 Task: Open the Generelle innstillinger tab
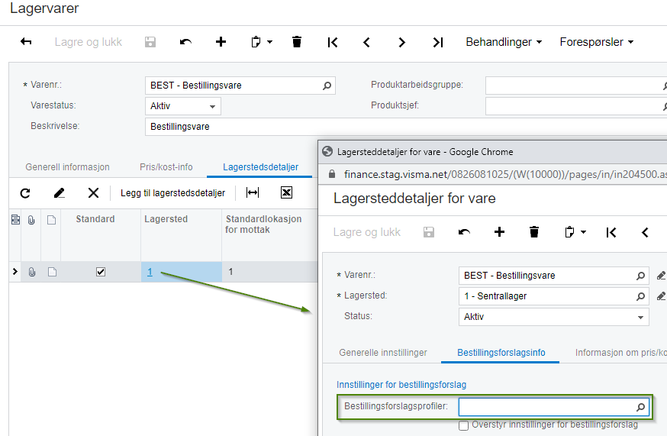383,353
